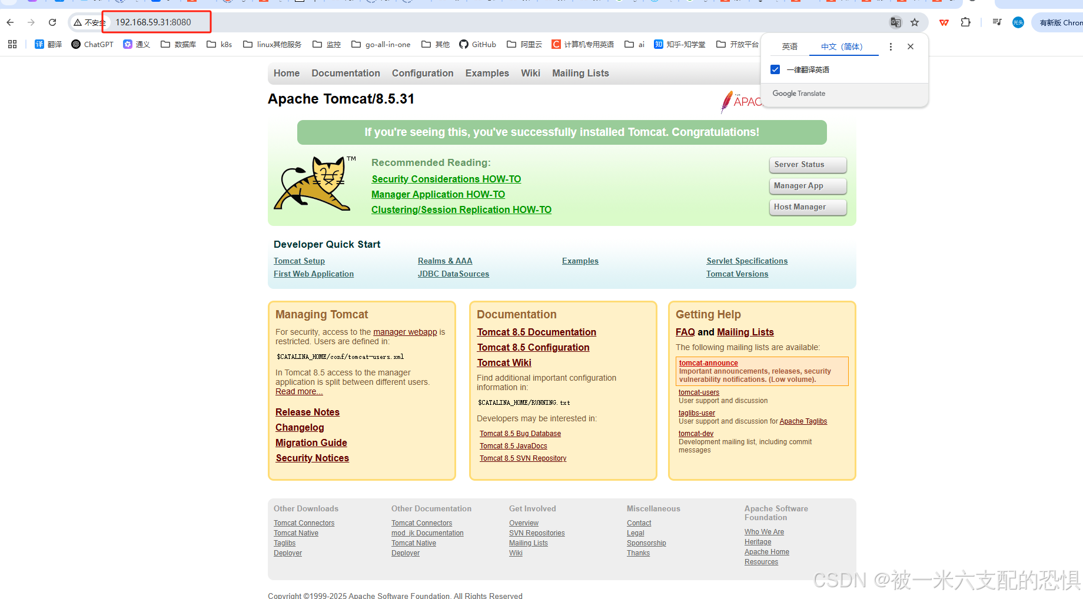Image resolution: width=1083 pixels, height=599 pixels.
Task: Open the apps grid in bookmarks bar
Action: coord(12,44)
